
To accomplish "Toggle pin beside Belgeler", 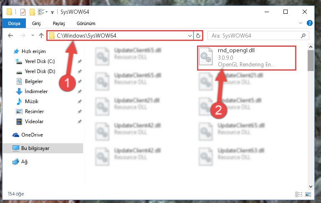I will tap(80, 81).
